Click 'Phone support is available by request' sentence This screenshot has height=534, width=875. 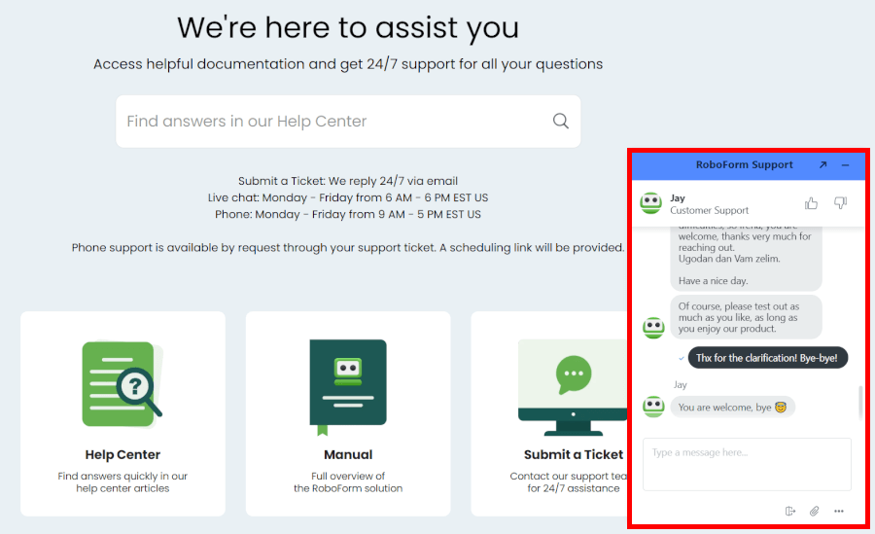[x=348, y=247]
